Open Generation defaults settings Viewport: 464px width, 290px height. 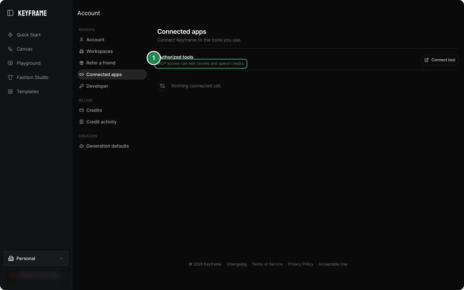112,146
